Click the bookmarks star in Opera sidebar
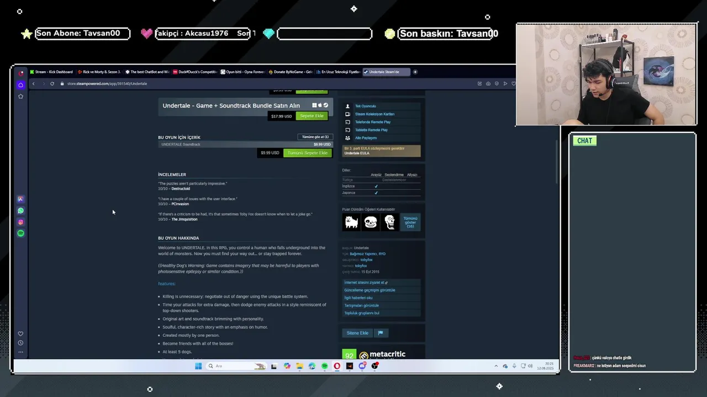Image resolution: width=707 pixels, height=397 pixels. click(20, 96)
